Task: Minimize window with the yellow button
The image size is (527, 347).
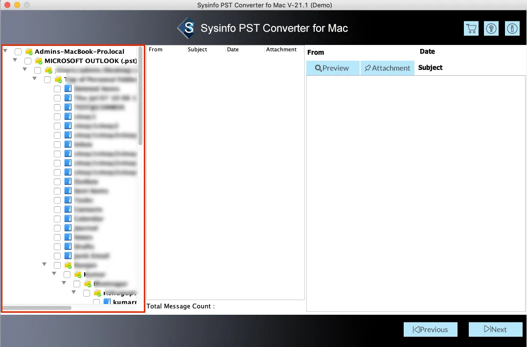Action: point(17,5)
